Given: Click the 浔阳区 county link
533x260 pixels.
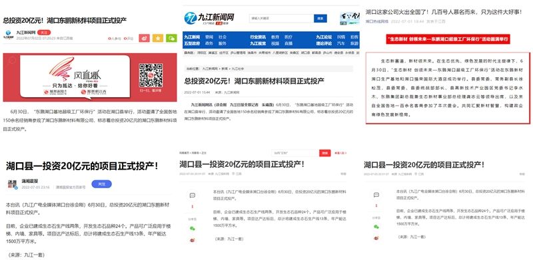Looking at the screenshot, I should pos(202,53).
